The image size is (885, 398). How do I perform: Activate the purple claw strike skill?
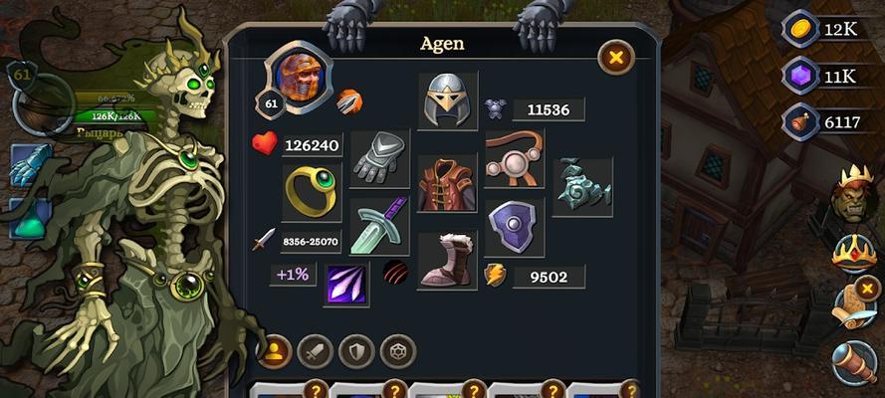point(346,285)
